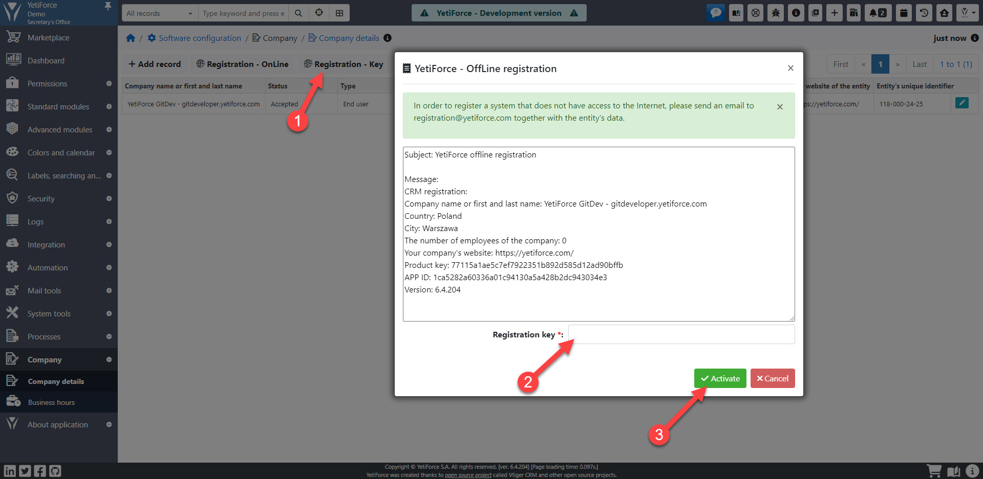Click the search magnifier button
983x479 pixels.
298,13
